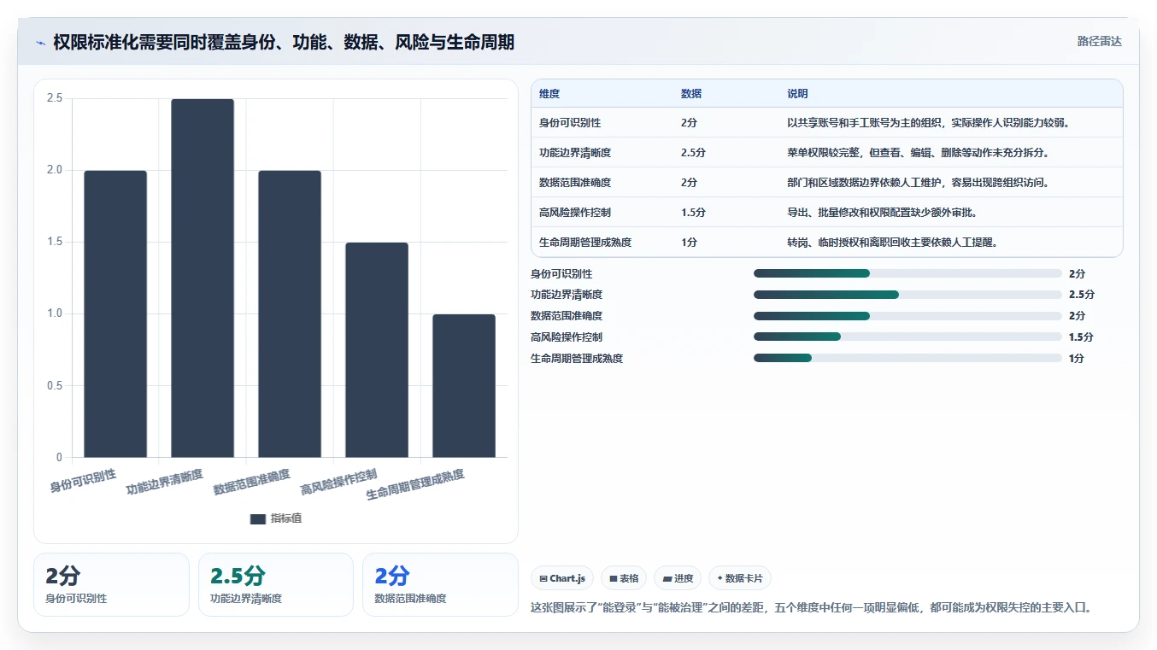Click the 数据范围准确度 progress bar
This screenshot has height=650, width=1157.
(907, 316)
